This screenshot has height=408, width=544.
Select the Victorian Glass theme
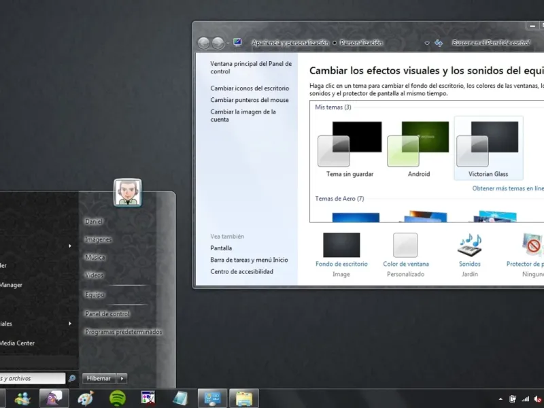[x=488, y=148]
